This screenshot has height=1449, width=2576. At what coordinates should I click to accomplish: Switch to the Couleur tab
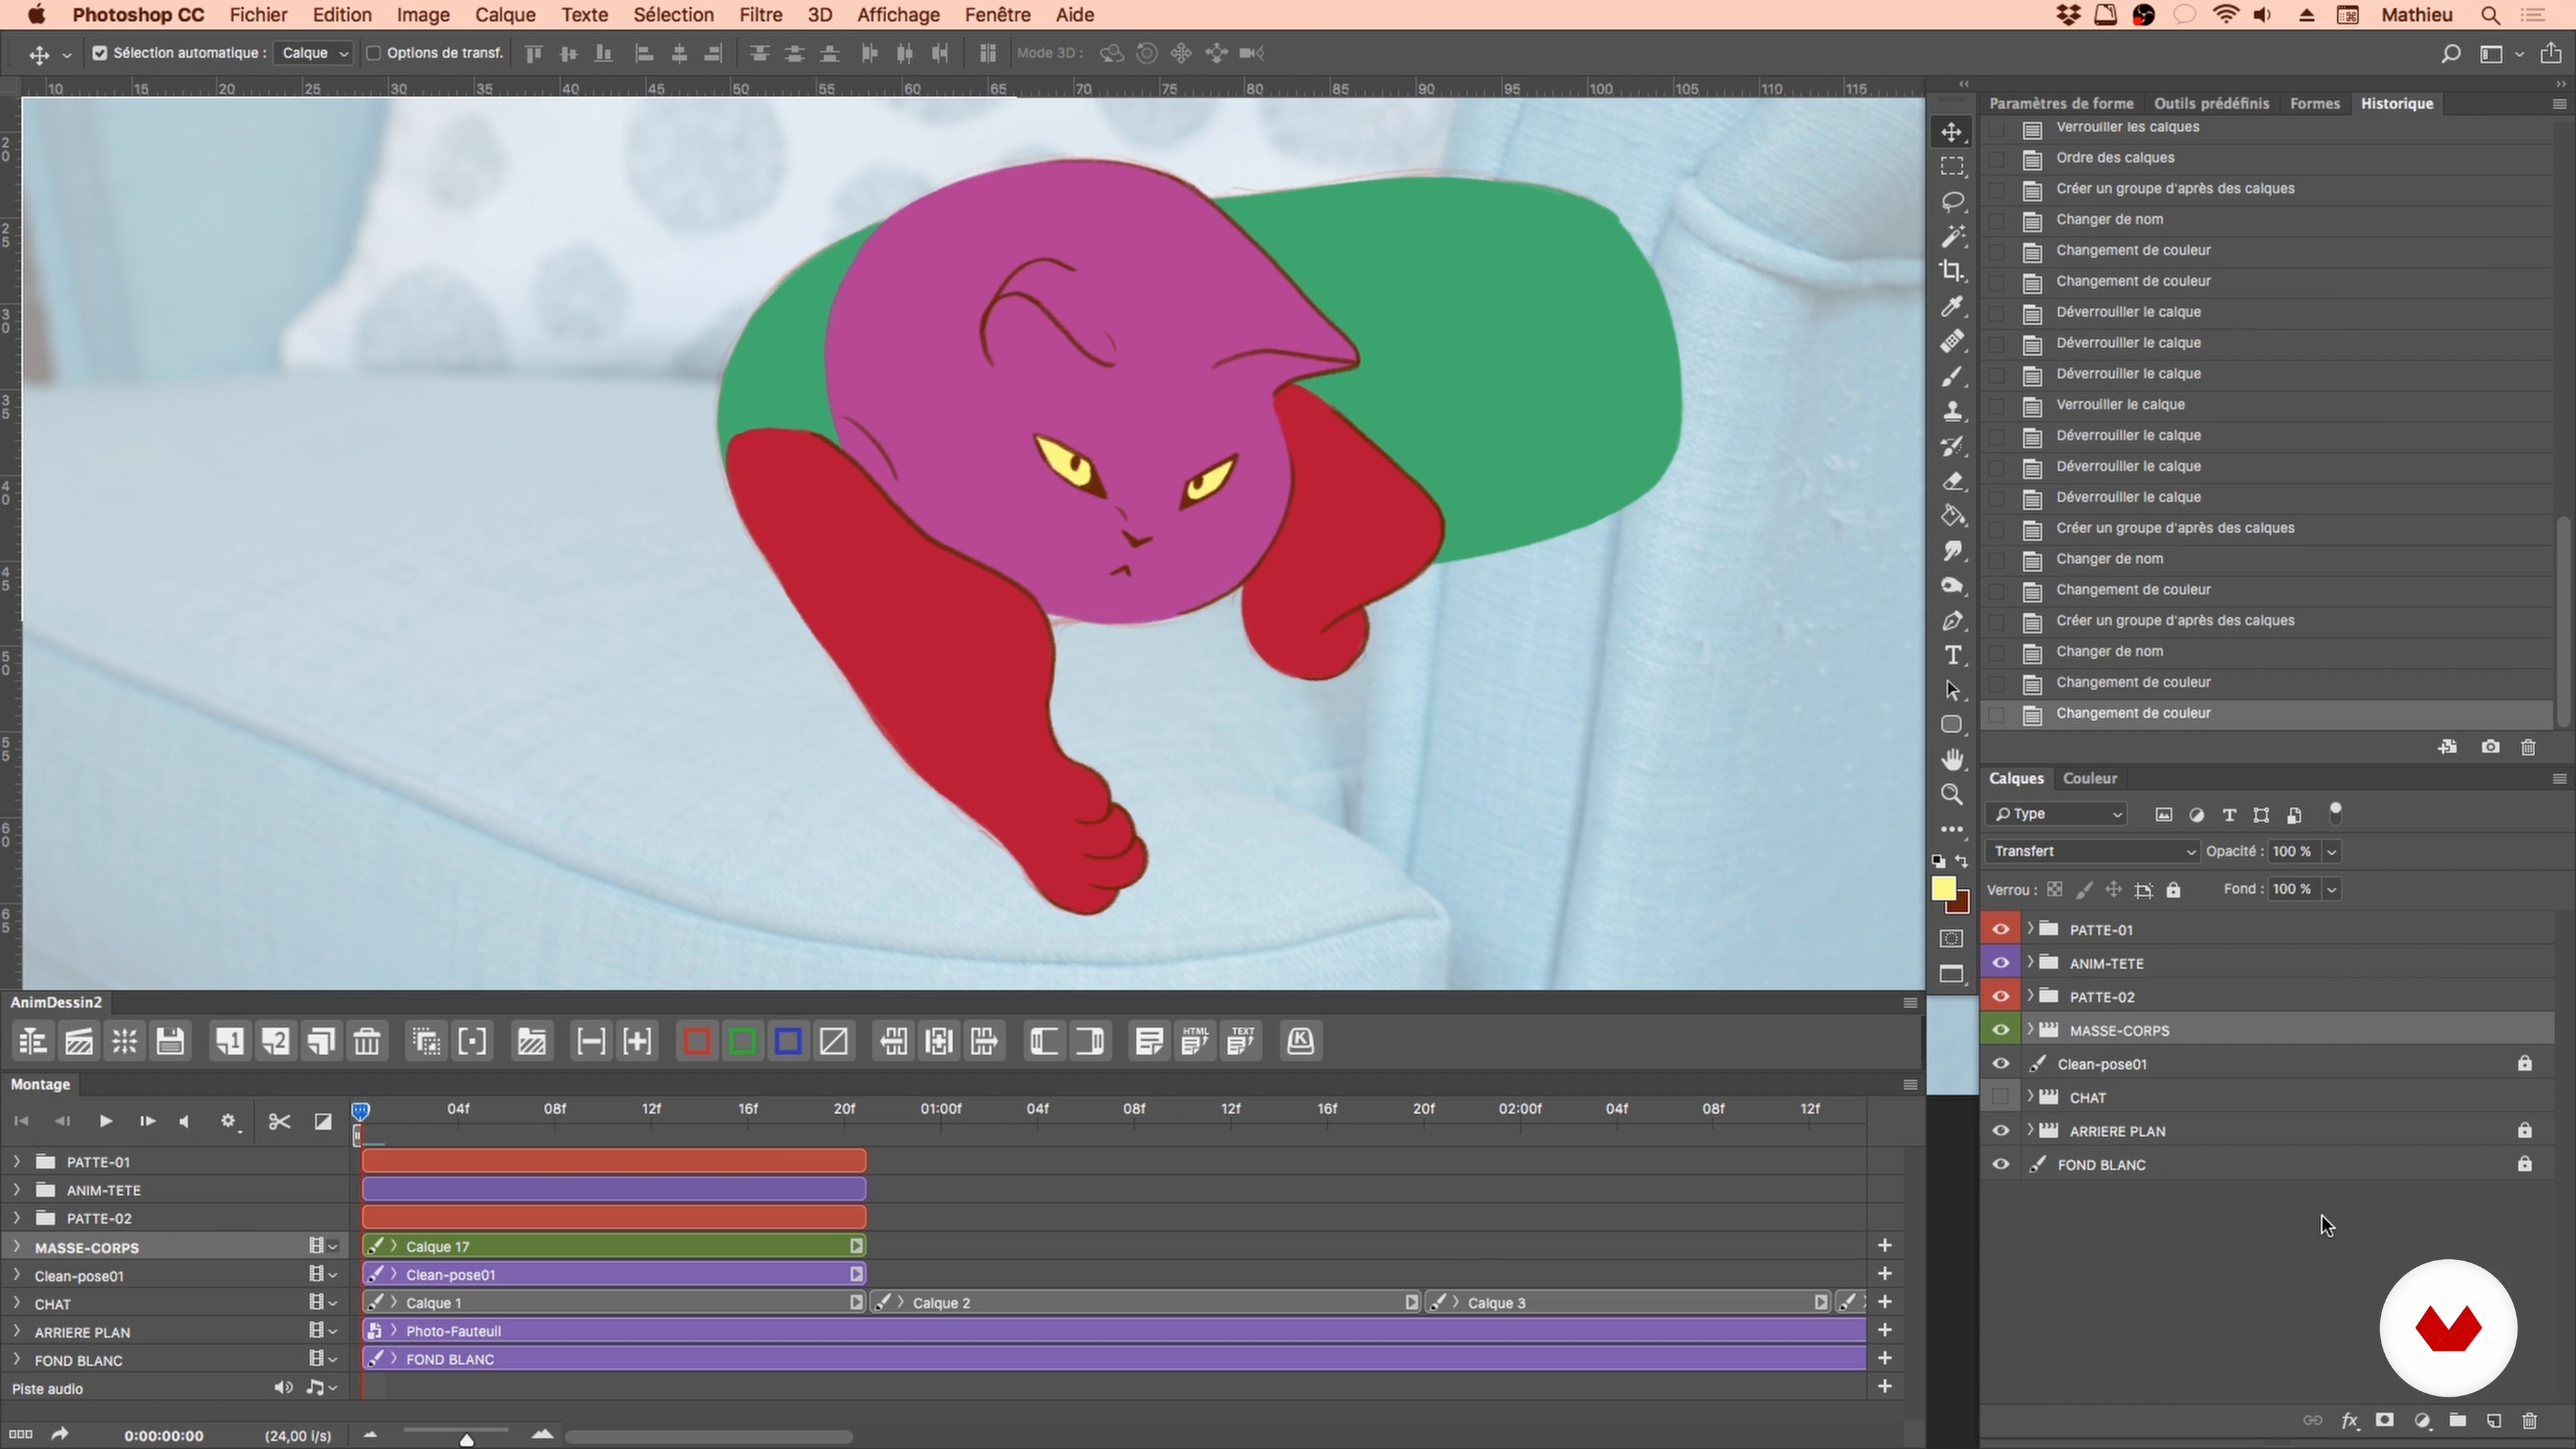[x=2090, y=778]
